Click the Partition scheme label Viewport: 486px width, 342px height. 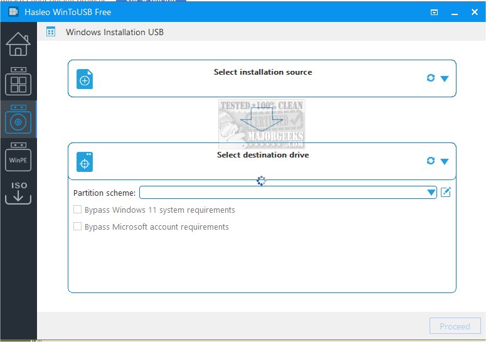click(x=105, y=193)
